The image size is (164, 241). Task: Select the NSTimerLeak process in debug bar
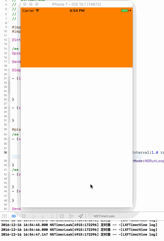coord(101,216)
